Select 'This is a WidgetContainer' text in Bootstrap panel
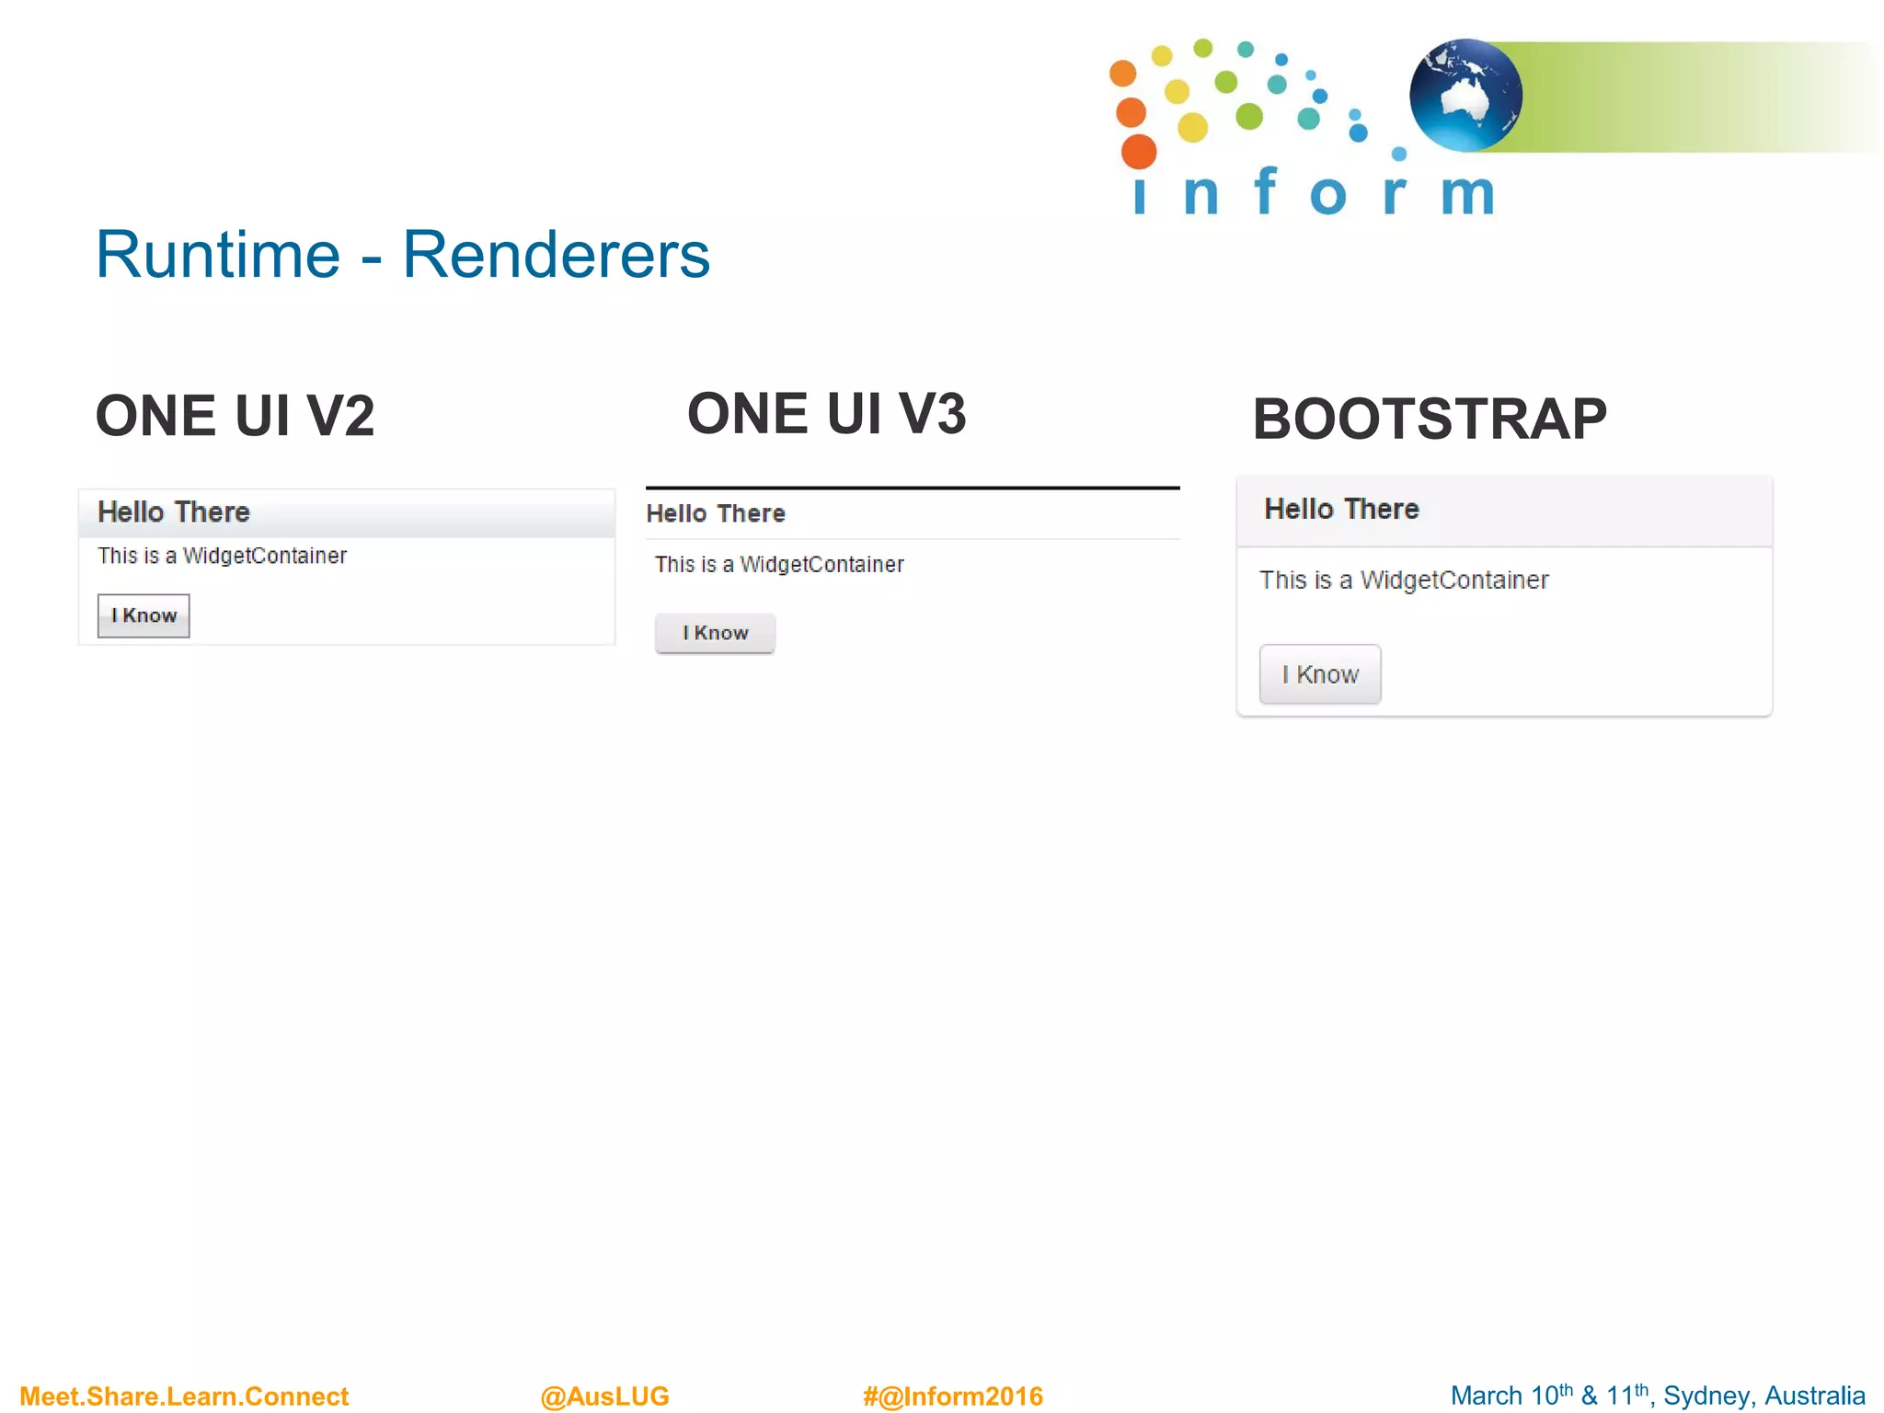 coord(1404,580)
